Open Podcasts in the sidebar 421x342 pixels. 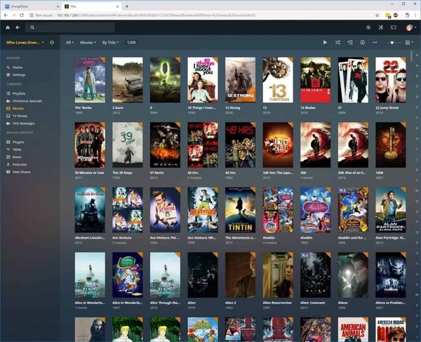click(x=20, y=165)
